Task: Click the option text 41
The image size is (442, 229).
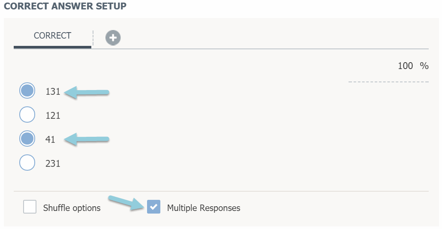Action: [50, 139]
